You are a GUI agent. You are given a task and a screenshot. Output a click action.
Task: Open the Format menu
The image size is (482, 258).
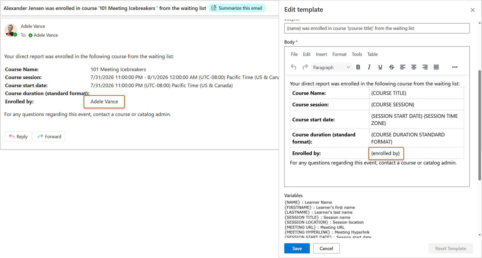coord(339,54)
